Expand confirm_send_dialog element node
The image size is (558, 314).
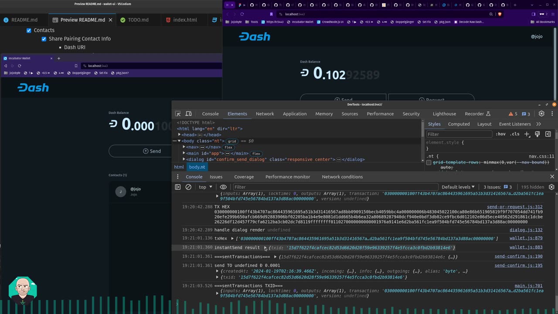click(x=184, y=159)
